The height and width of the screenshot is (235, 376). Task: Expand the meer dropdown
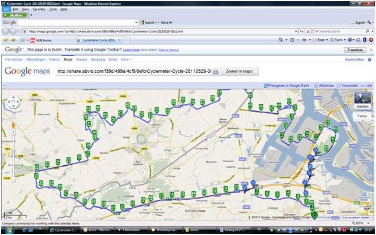pos(126,60)
